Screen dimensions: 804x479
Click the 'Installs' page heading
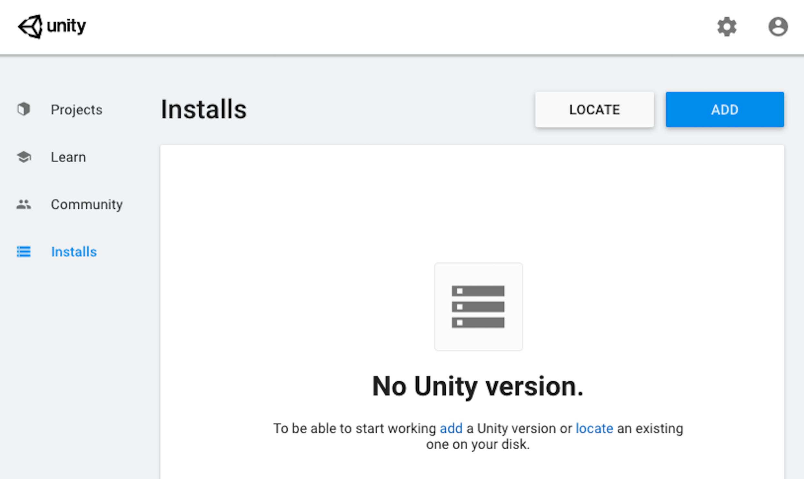pos(204,109)
